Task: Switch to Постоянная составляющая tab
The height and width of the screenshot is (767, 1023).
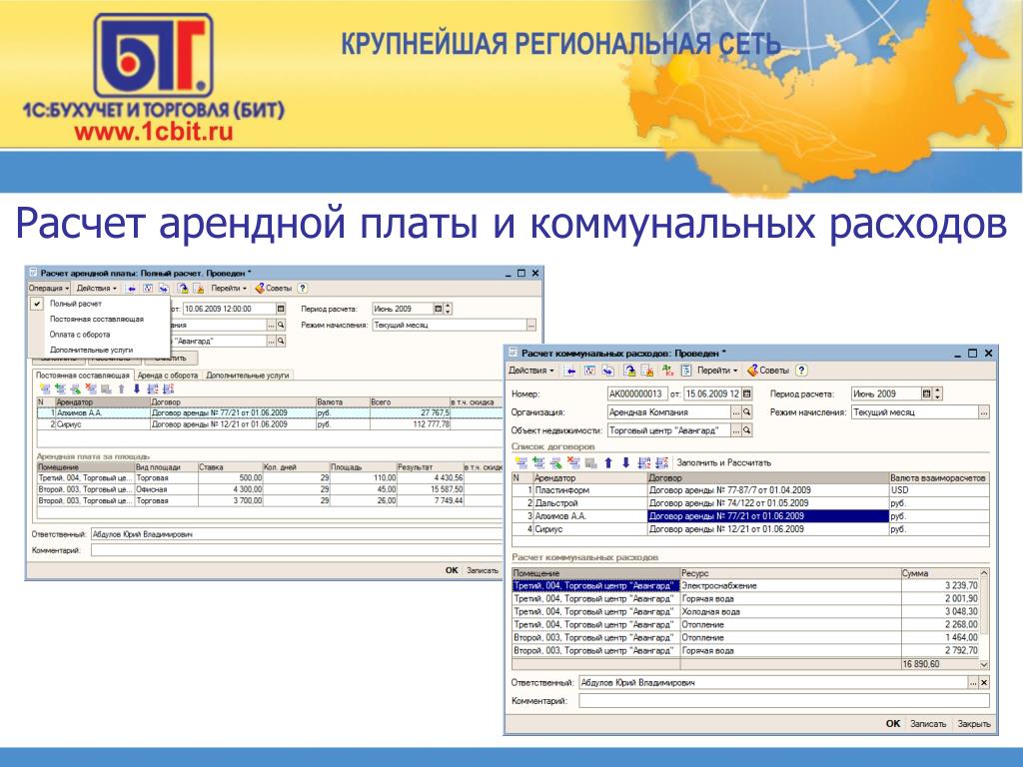Action: (83, 376)
